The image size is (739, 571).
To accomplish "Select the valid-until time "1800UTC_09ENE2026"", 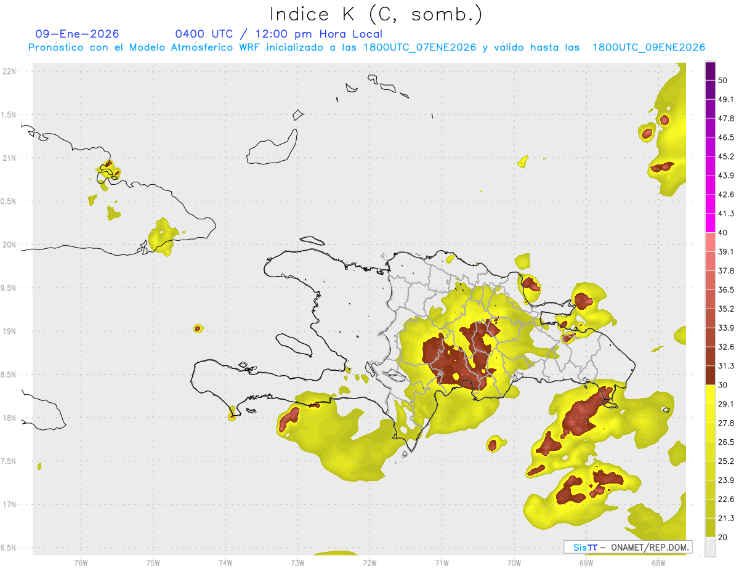I will pos(648,47).
